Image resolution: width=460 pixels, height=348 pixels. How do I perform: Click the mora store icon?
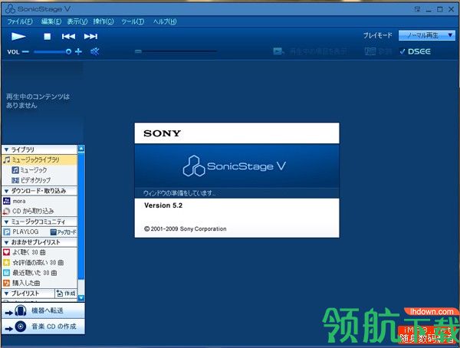coord(6,201)
